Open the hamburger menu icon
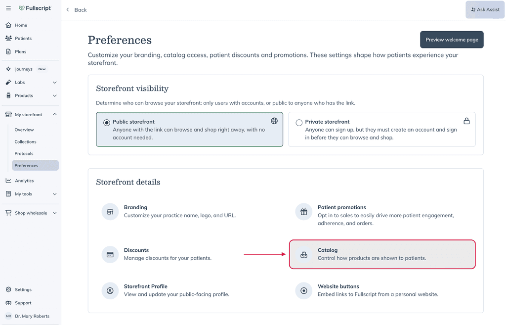The image size is (506, 325). tap(8, 8)
